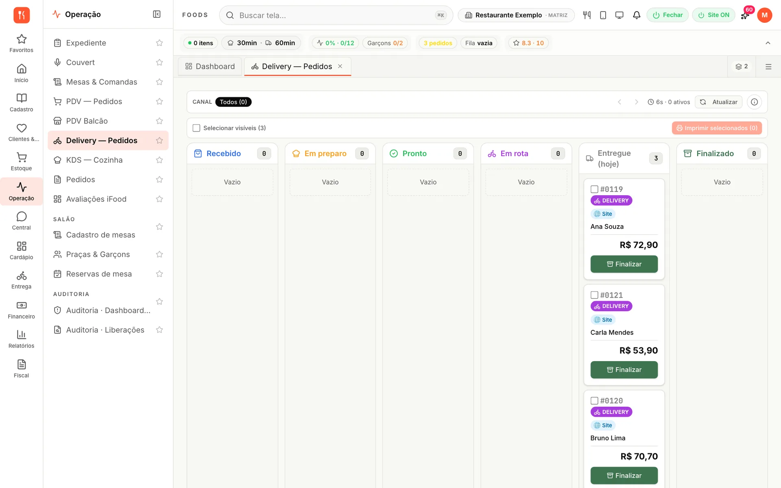Image resolution: width=781 pixels, height=488 pixels.
Task: Open the Relatórios section icon
Action: [x=21, y=339]
